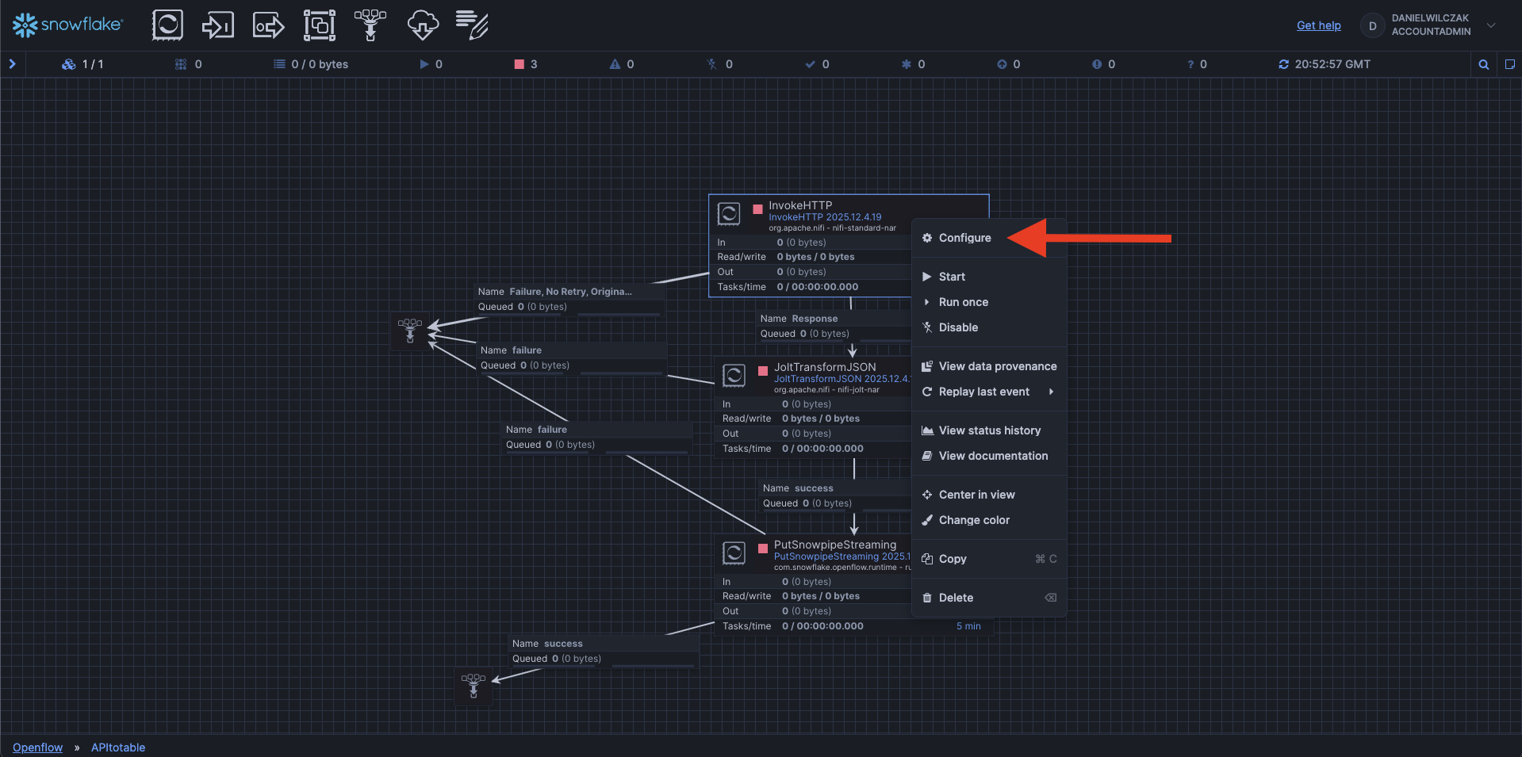Select the Processor tool in the toolbar
This screenshot has width=1522, height=757.
coord(167,25)
